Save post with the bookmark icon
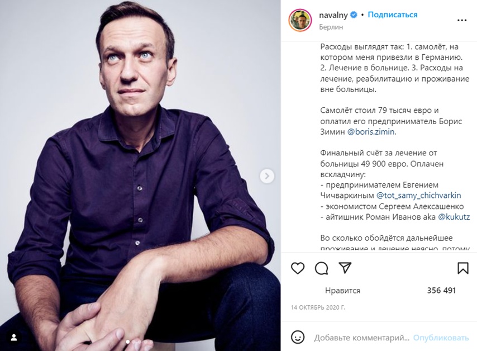Viewport: 477px width, 351px height. click(x=462, y=268)
